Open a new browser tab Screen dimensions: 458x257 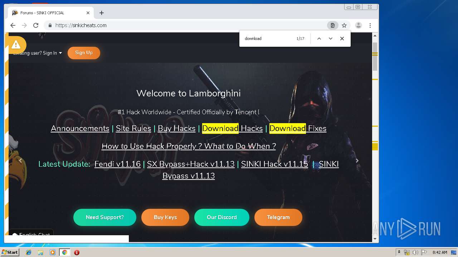102,13
